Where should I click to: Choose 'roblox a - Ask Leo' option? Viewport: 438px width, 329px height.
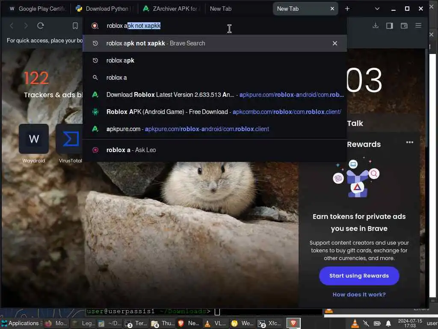[x=215, y=150]
